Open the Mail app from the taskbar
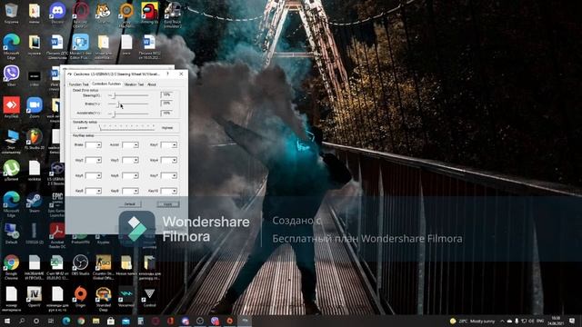 point(125,321)
